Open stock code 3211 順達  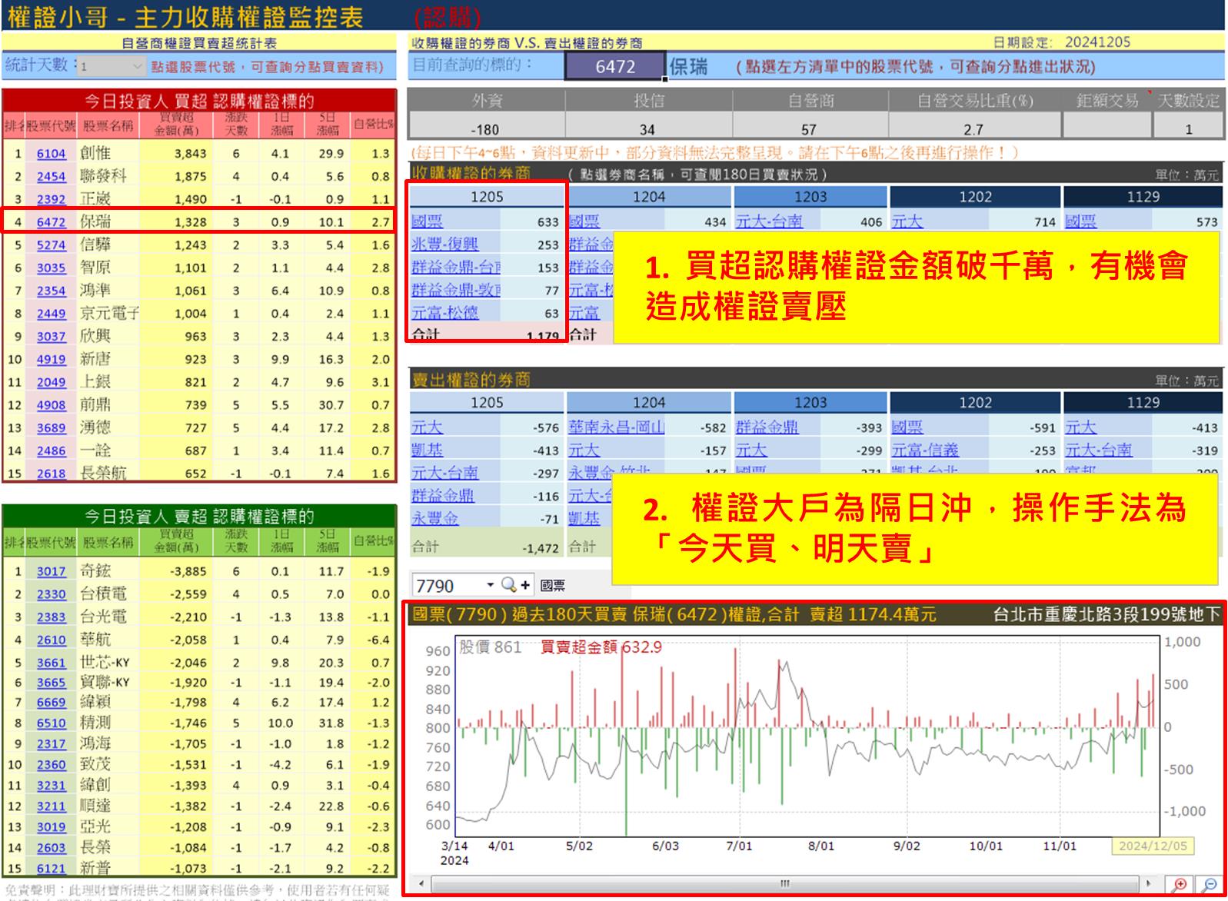[51, 806]
